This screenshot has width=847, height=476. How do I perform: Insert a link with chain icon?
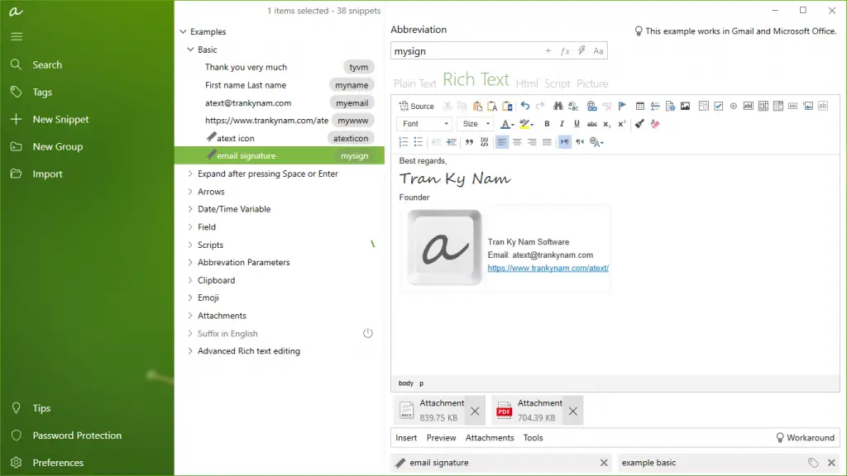(592, 107)
